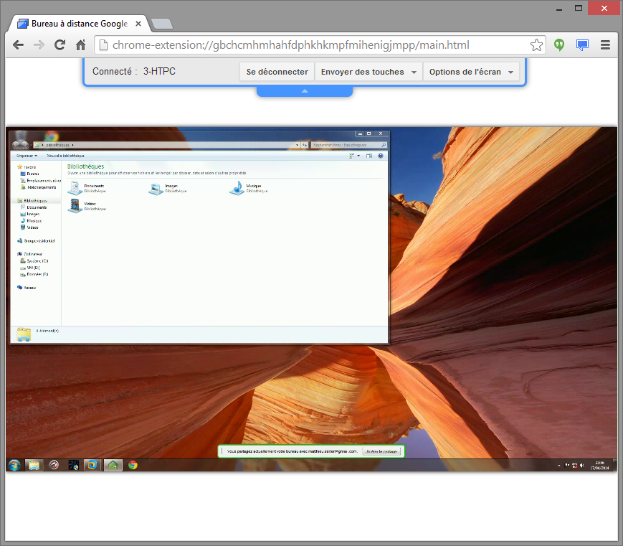Select 'Documents' in the Explorer sidebar
The width and height of the screenshot is (623, 546).
(37, 207)
